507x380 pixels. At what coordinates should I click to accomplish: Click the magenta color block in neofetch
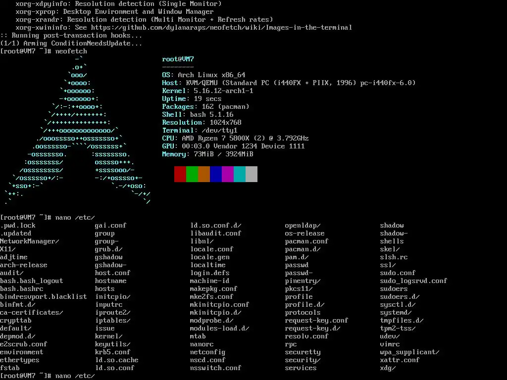(x=228, y=174)
